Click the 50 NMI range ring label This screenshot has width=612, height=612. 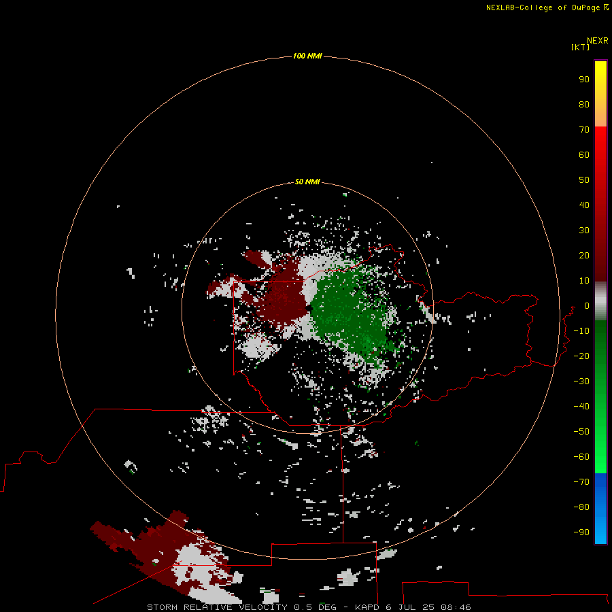[x=307, y=182]
